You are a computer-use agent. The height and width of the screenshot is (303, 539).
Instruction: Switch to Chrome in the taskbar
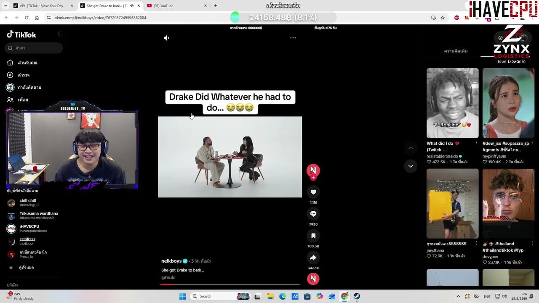point(344,296)
